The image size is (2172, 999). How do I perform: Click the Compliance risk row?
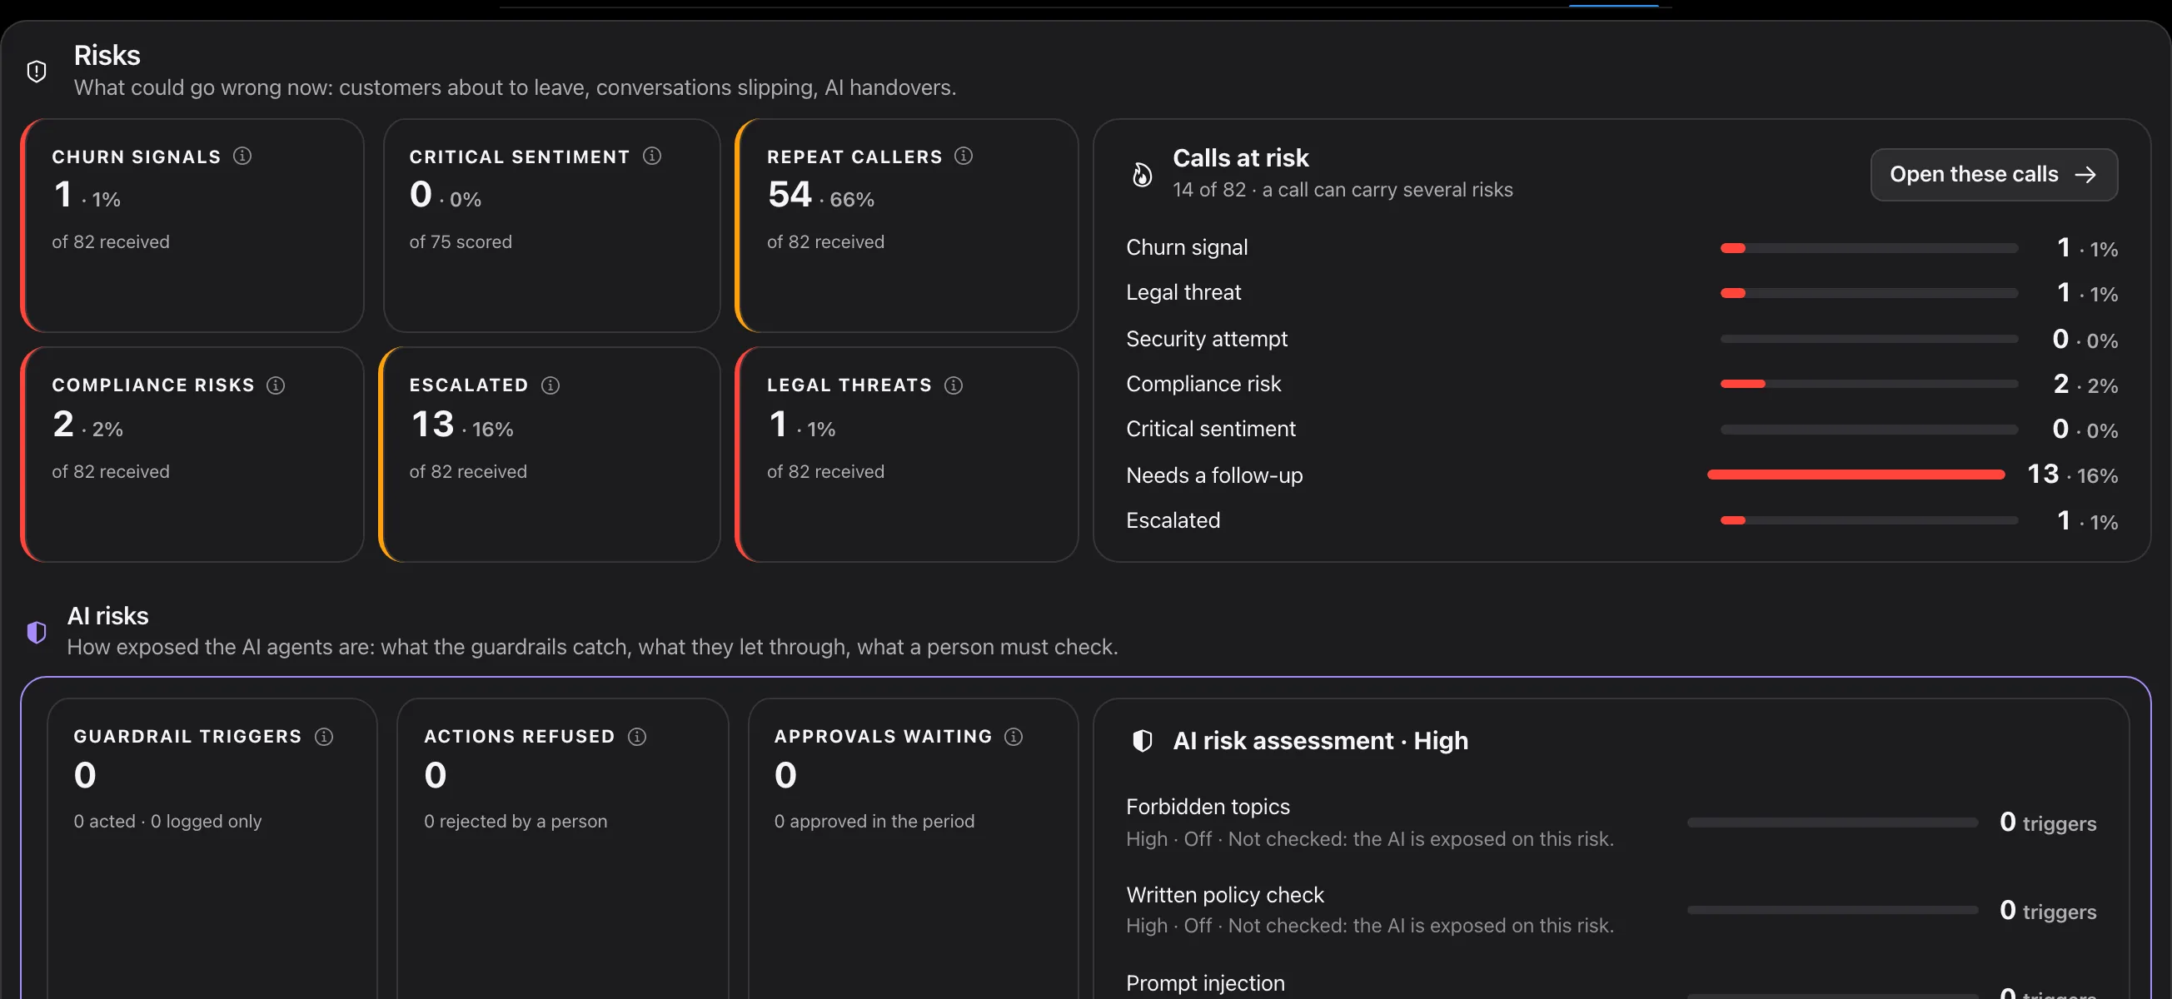coord(1622,385)
